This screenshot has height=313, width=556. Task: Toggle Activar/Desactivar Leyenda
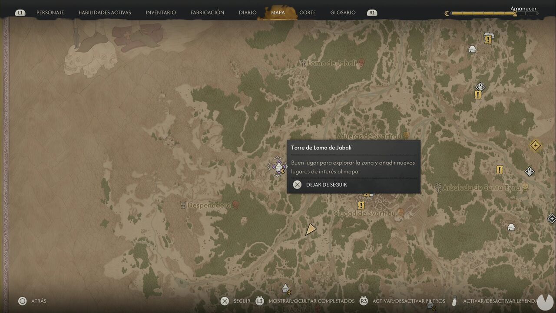pyautogui.click(x=494, y=301)
